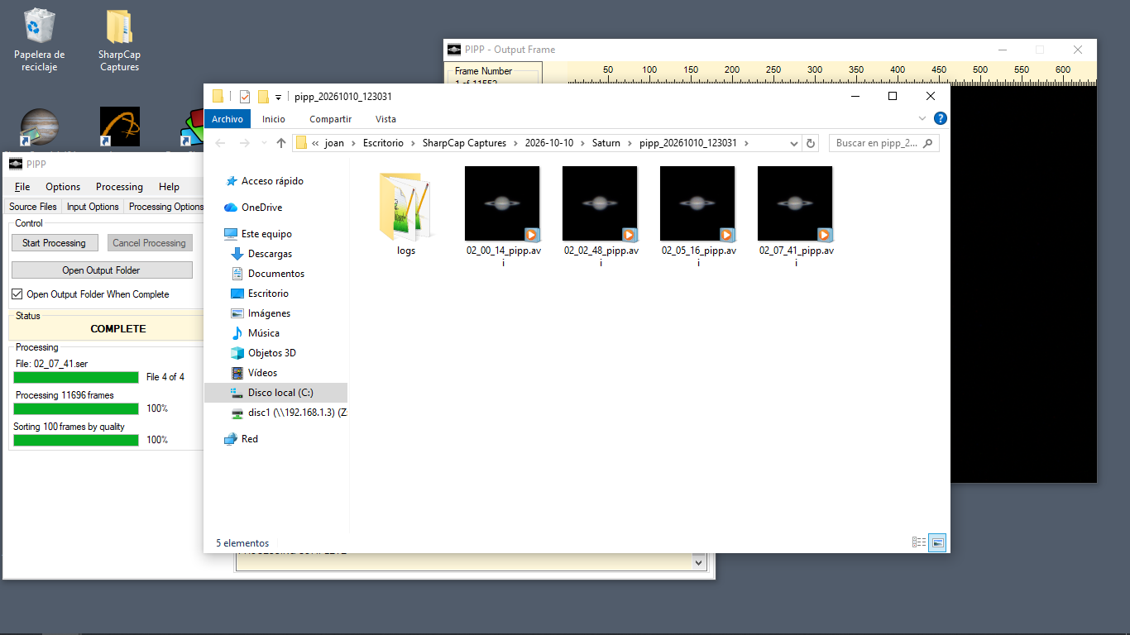
Task: Select the 02_07_41_pipp.avi video thumbnail
Action: click(795, 203)
